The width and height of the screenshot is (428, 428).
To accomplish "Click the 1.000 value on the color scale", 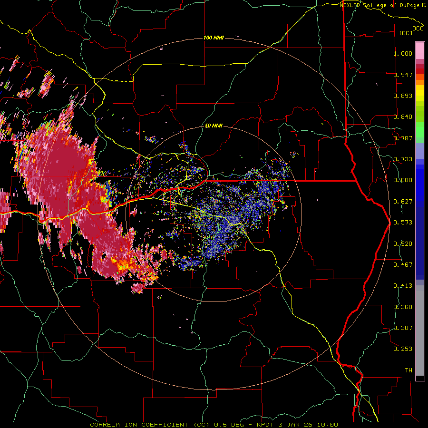I will (x=403, y=53).
